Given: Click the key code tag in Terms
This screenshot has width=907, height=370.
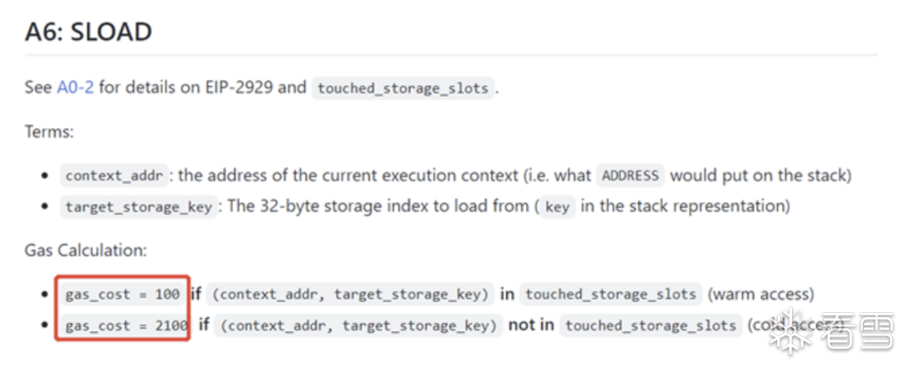Looking at the screenshot, I should pyautogui.click(x=558, y=206).
